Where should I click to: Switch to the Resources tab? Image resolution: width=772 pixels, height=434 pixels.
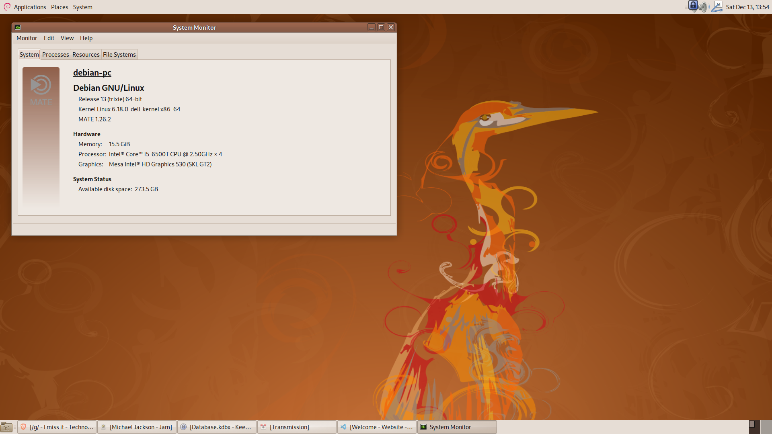tap(86, 55)
